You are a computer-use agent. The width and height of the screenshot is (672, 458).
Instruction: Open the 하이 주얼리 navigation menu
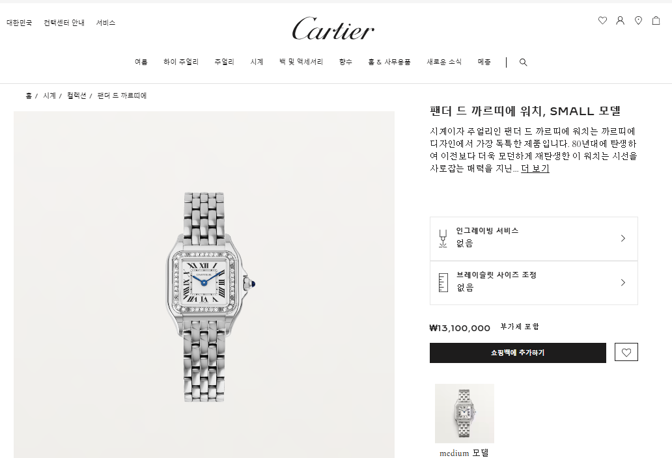(x=181, y=62)
